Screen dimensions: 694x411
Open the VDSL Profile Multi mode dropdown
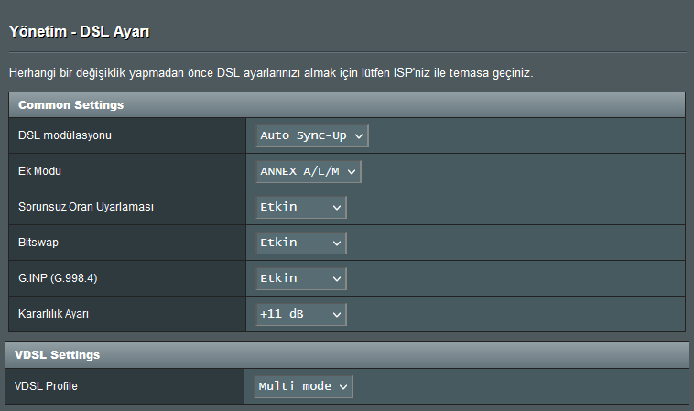click(x=303, y=386)
